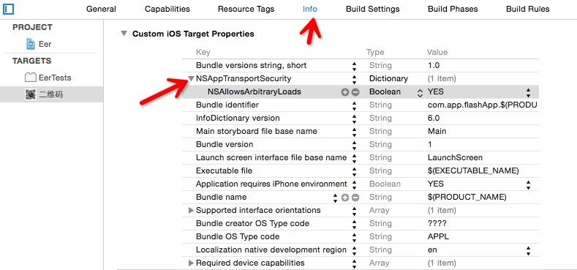
Task: Click Dictionary type of NSAppTransportSecurity
Action: 388,78
